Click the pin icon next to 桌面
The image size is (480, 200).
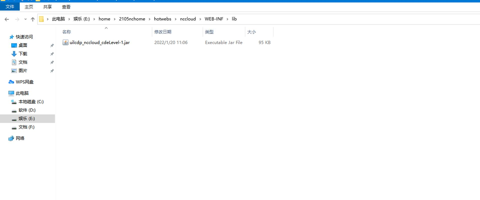[x=52, y=45]
